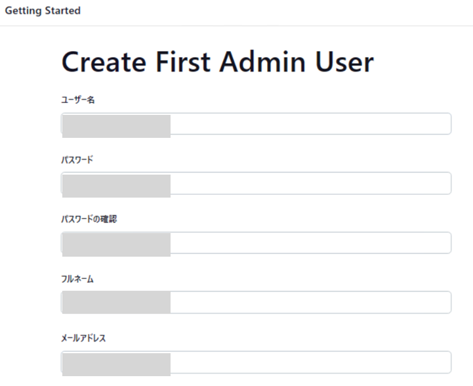The height and width of the screenshot is (386, 473).
Task: Click the ユーザー名 field label
Action: point(78,100)
